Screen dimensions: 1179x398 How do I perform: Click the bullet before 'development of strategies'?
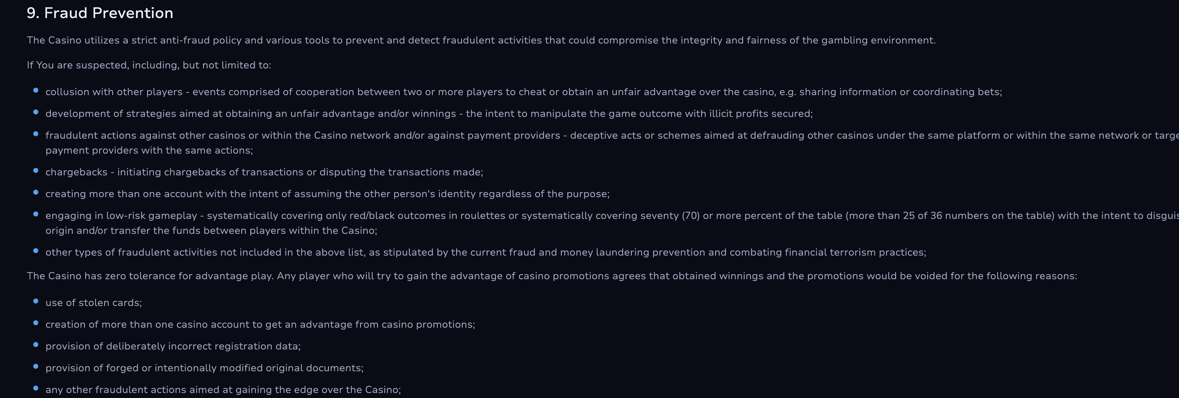(36, 113)
